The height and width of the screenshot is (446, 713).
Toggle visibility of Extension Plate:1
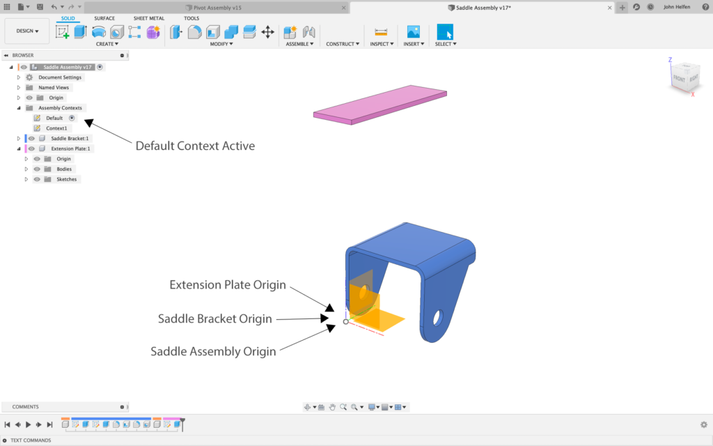[31, 148]
